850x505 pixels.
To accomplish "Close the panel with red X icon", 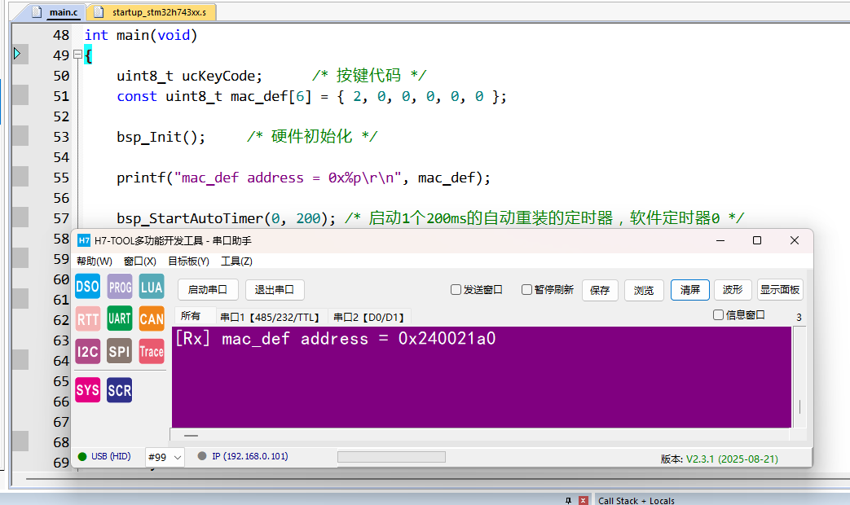I will 584,501.
